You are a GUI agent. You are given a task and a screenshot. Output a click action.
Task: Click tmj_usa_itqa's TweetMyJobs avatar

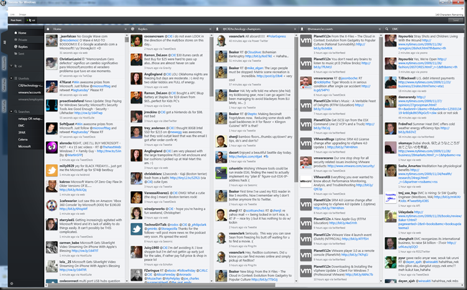391,197
